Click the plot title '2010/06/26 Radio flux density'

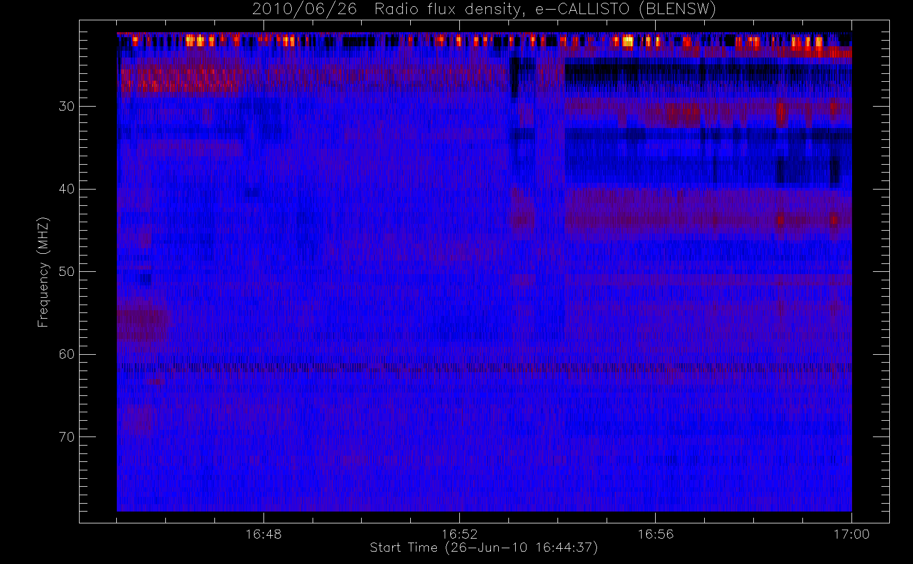484,9
